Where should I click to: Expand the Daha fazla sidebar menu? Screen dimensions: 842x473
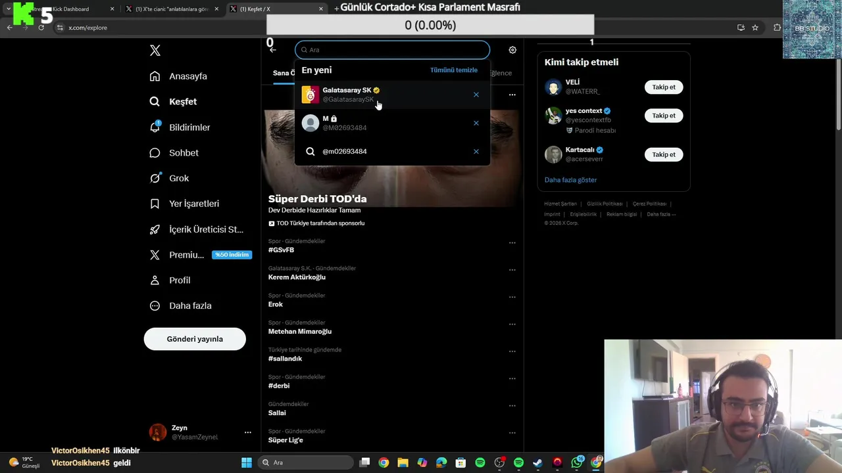click(x=180, y=305)
